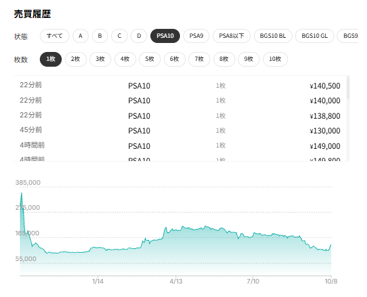Choose quantity 8枚
The width and height of the screenshot is (367, 297).
click(224, 59)
